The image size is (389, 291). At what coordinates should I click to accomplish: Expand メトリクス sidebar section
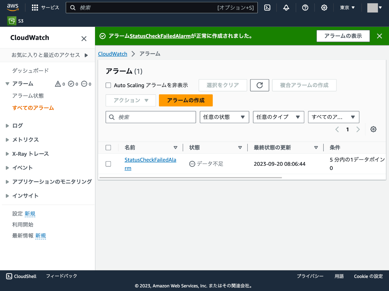[7, 140]
